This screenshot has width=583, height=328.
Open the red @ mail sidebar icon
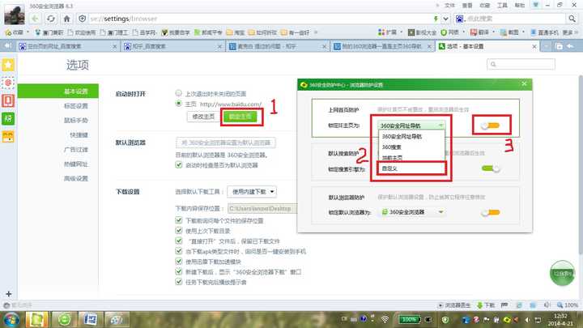coord(8,83)
